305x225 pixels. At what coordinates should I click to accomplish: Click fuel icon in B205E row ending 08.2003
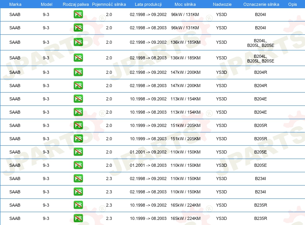78,165
